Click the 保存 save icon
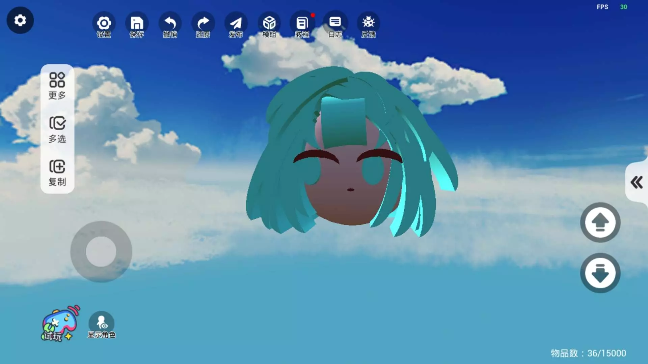Screen dimensions: 648x364 [137, 24]
